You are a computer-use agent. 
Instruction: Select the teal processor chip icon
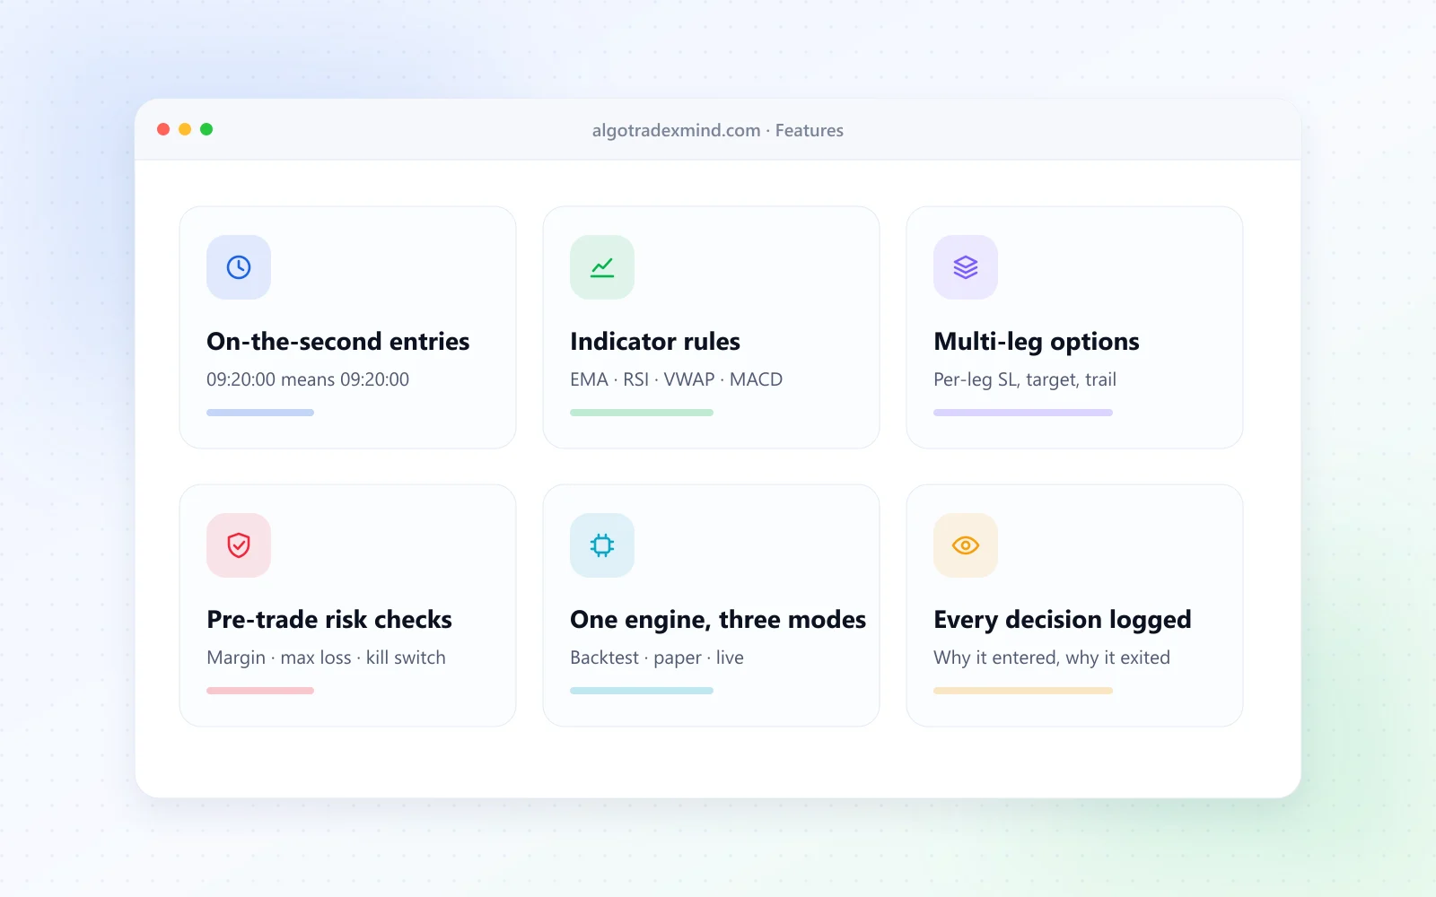coord(602,545)
